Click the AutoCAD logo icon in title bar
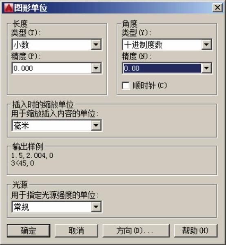 coord(9,8)
